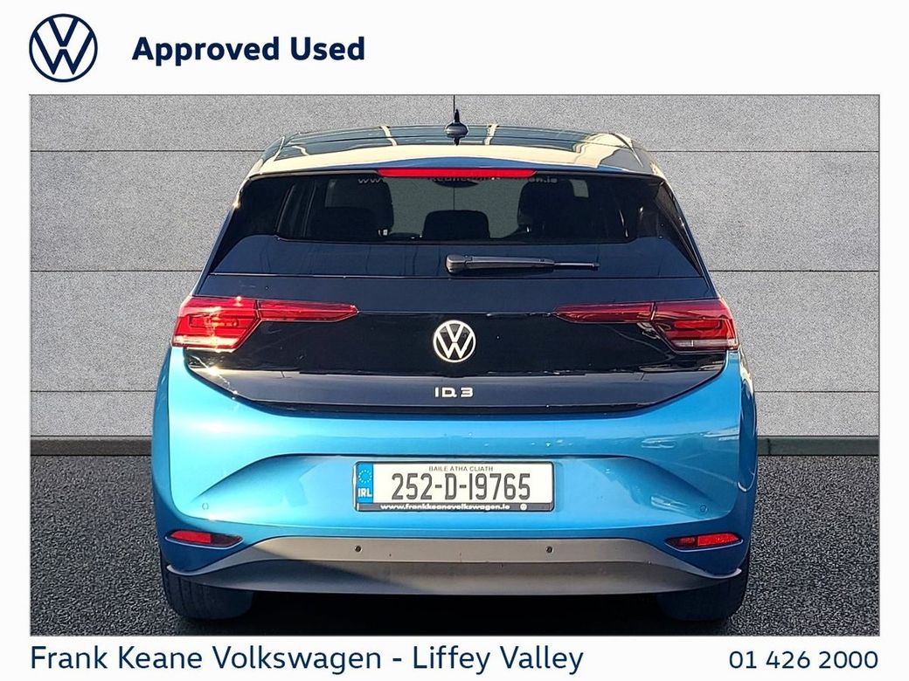Click the BAILE ÁTHA CLIATH text on the plate
Screen dimensions: 909x681
461,468
